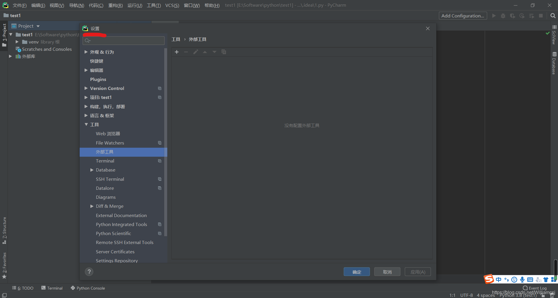This screenshot has height=298, width=558.
Task: Open the SciView side panel
Action: 554,35
